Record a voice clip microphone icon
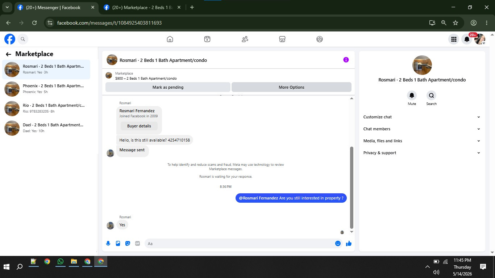 tap(108, 244)
